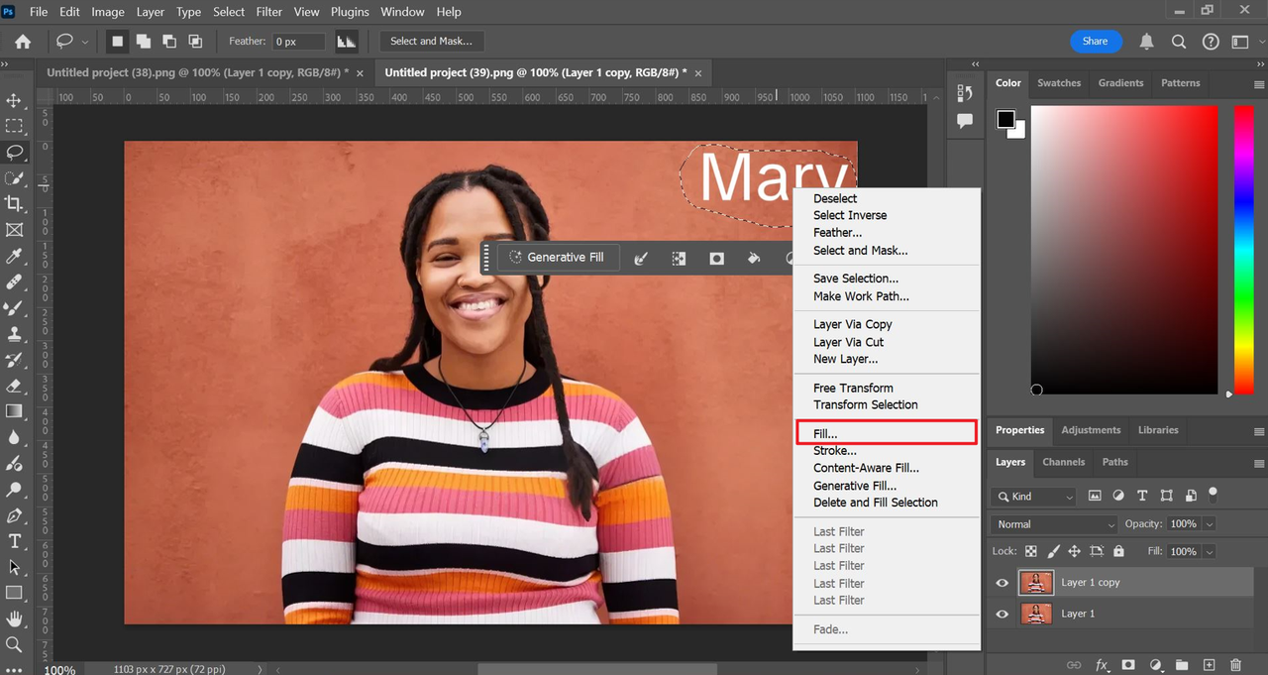Open the Layers panel options menu
The height and width of the screenshot is (675, 1268).
1259,463
